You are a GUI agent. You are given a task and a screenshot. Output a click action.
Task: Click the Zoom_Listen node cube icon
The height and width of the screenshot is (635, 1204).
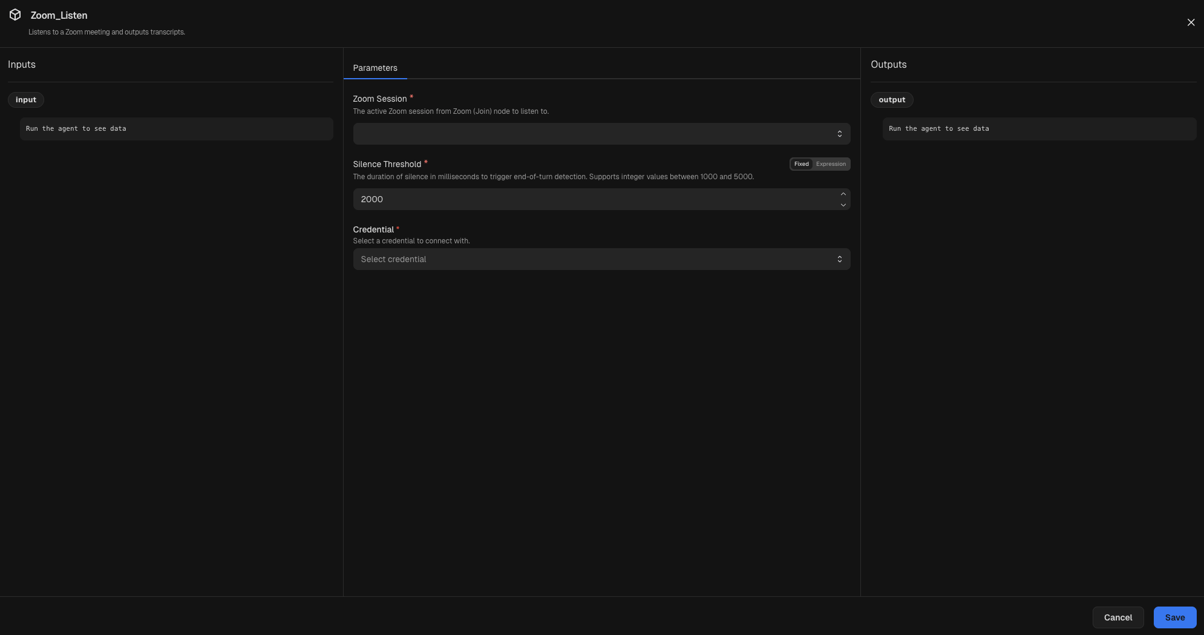pos(16,15)
